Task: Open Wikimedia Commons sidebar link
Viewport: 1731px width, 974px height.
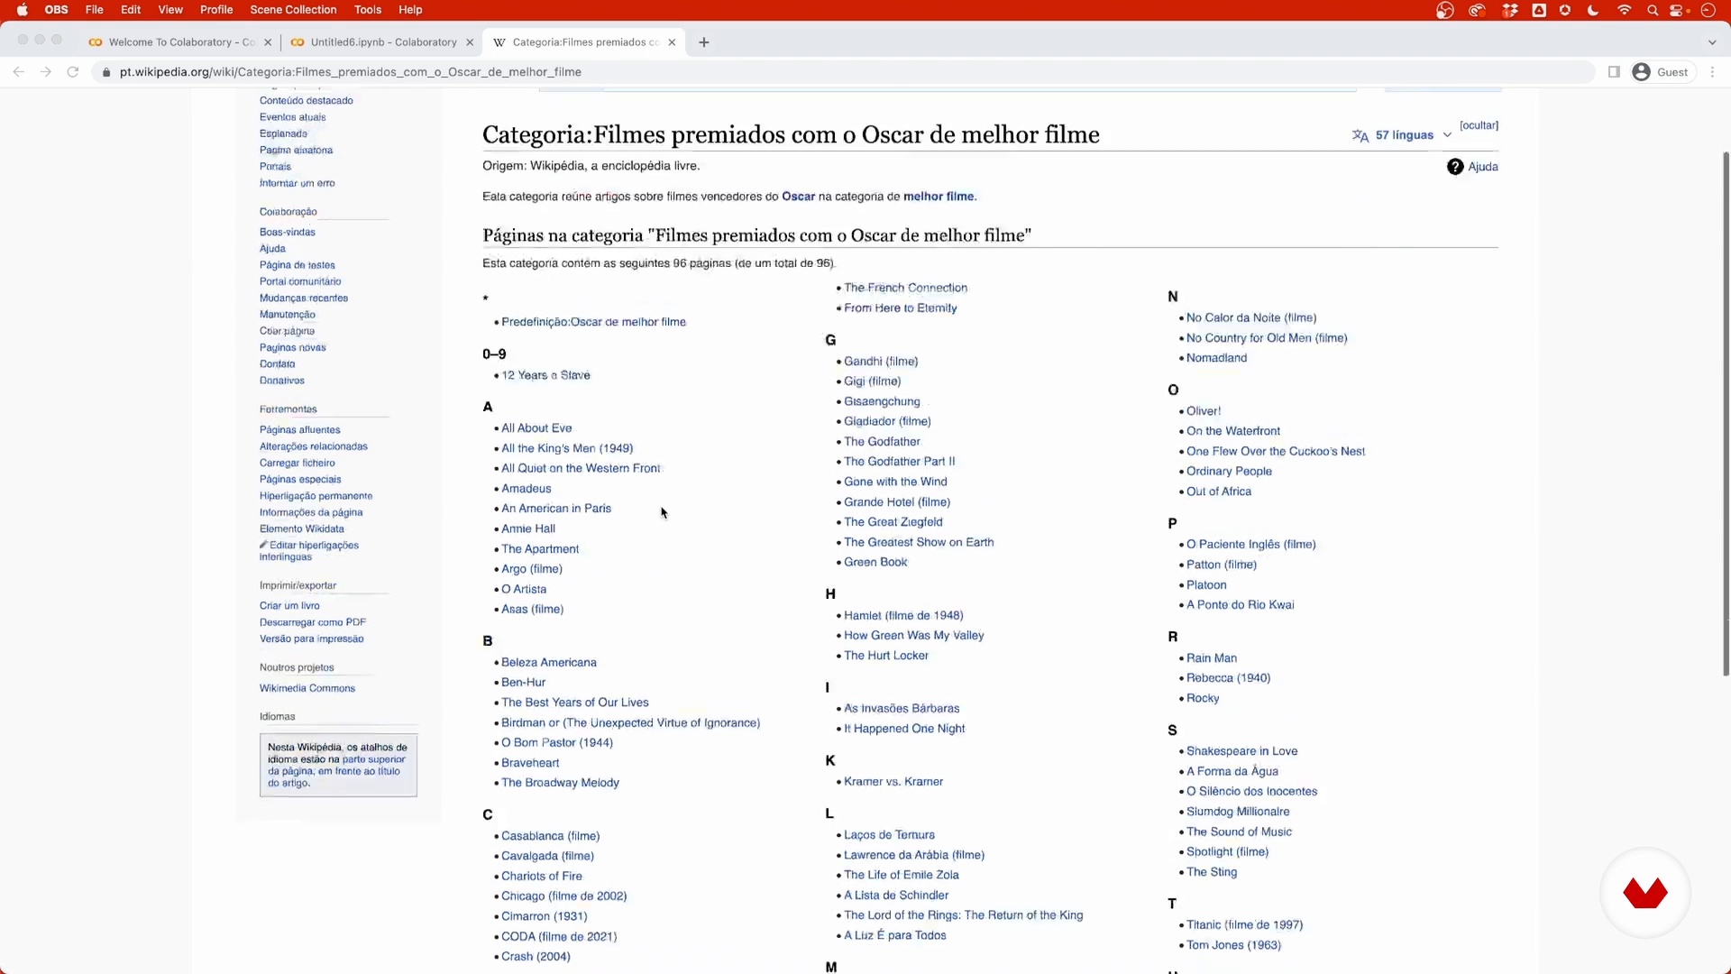Action: coord(307,688)
